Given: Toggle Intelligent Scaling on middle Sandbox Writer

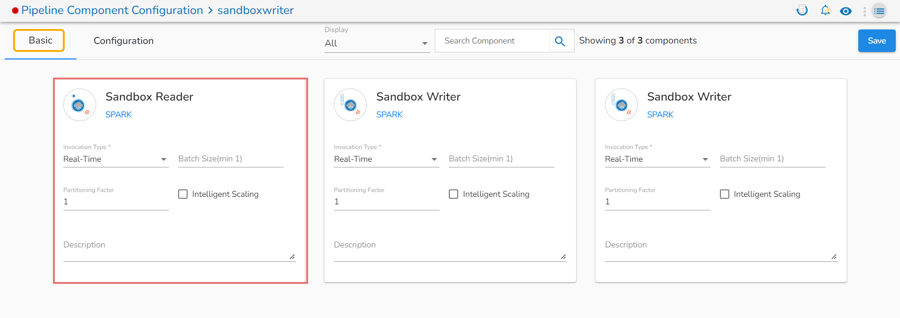Looking at the screenshot, I should pos(454,194).
